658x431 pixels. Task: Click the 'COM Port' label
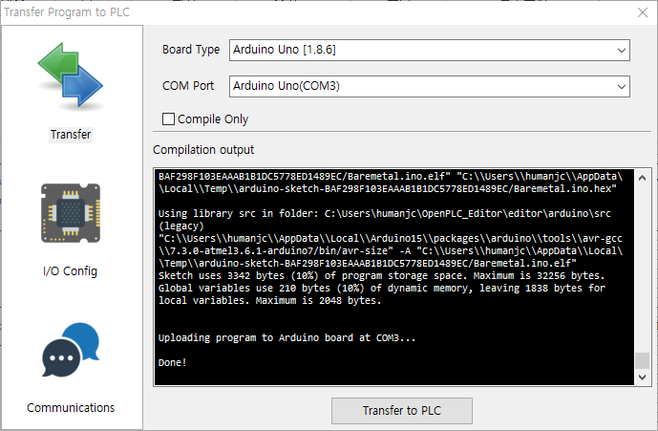[188, 86]
